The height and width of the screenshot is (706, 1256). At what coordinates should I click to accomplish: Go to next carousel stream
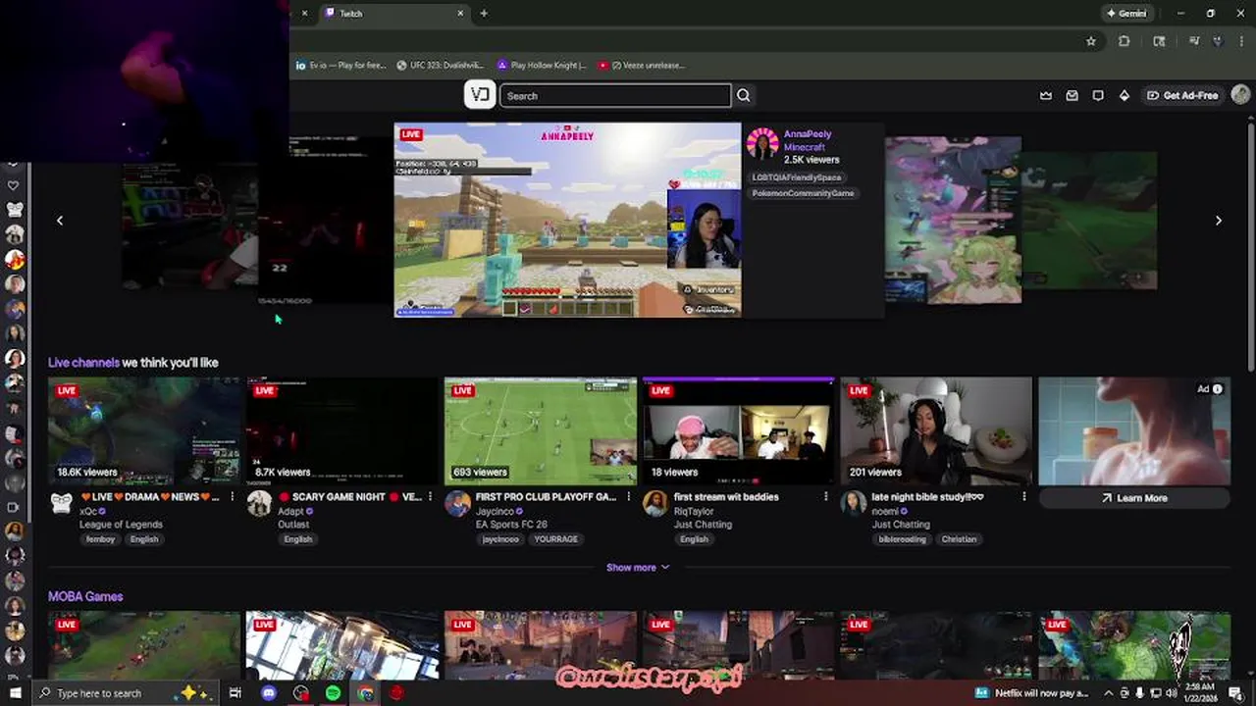coord(1219,221)
